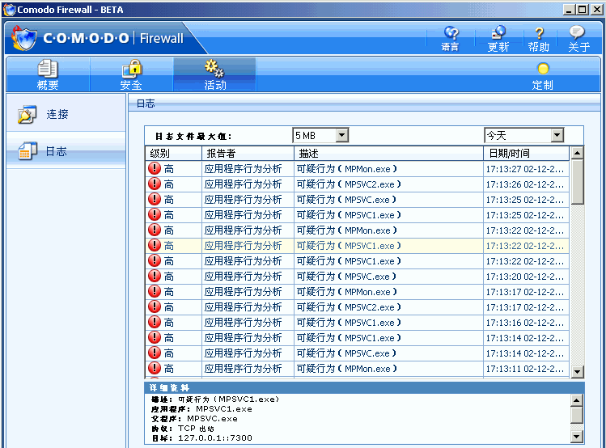Select 日志 logs in sidebar
The width and height of the screenshot is (606, 448).
[x=66, y=151]
